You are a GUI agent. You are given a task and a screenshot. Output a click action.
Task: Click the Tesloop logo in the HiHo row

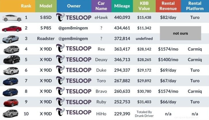[x=74, y=113]
